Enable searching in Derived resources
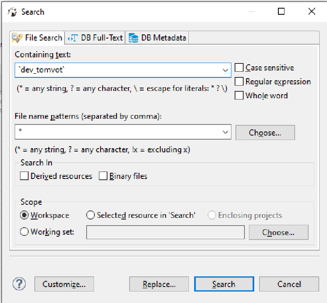The height and width of the screenshot is (303, 327). (25, 176)
